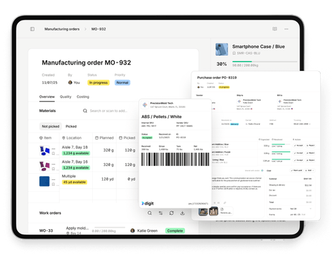The width and height of the screenshot is (332, 255).
Task: Switch to the Overview tab
Action: pyautogui.click(x=47, y=97)
